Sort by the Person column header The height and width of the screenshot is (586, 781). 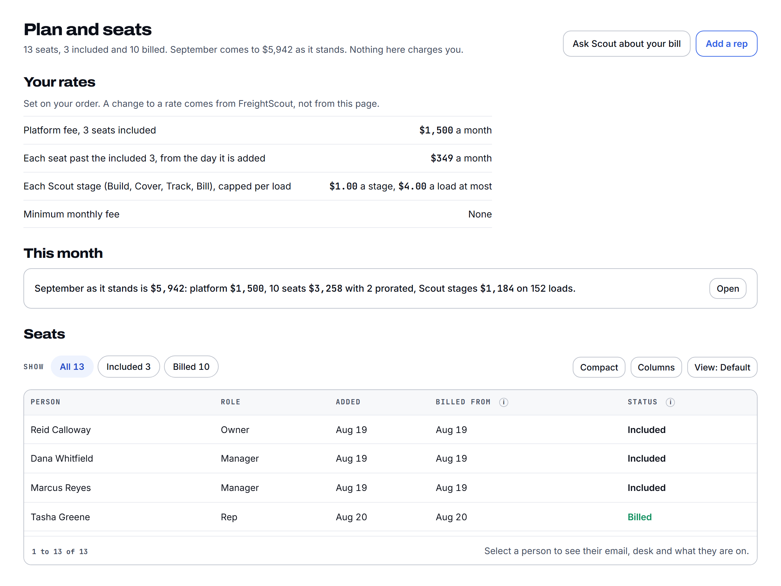(x=46, y=402)
